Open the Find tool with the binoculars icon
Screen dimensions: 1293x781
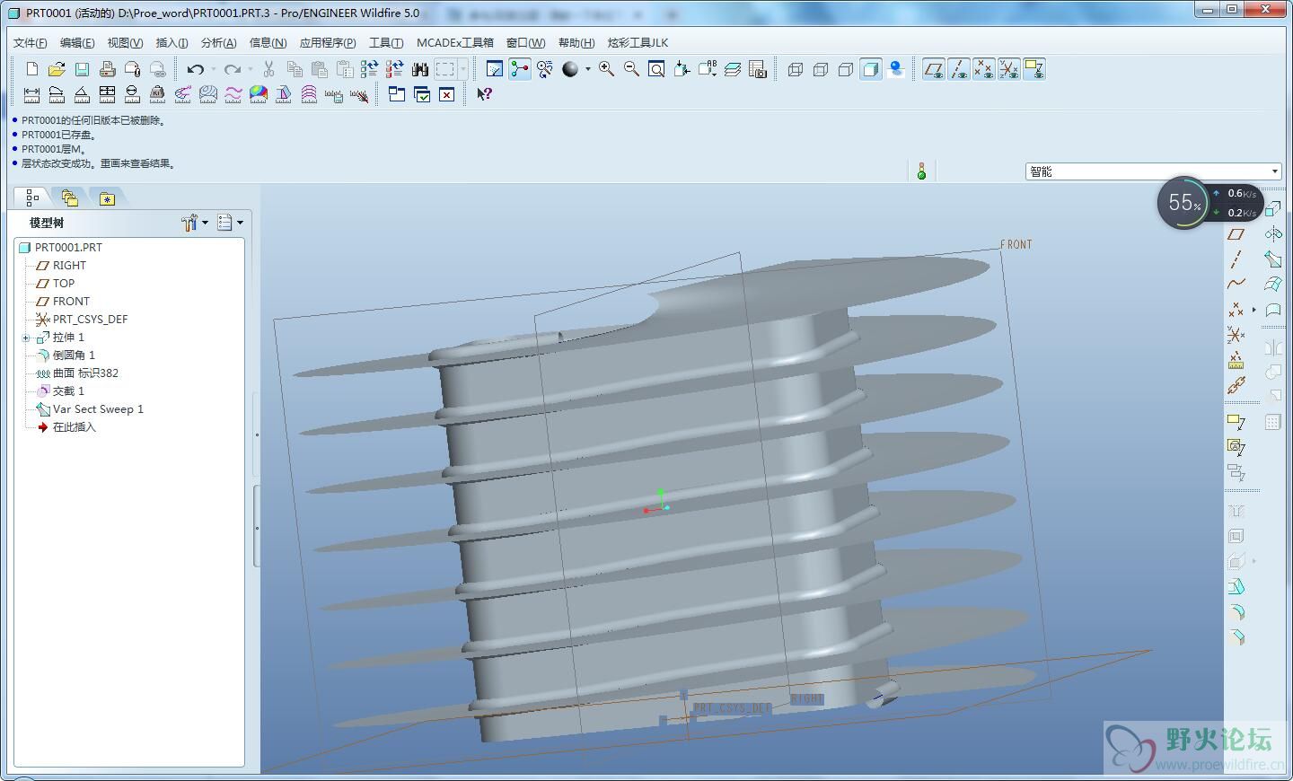pos(419,69)
